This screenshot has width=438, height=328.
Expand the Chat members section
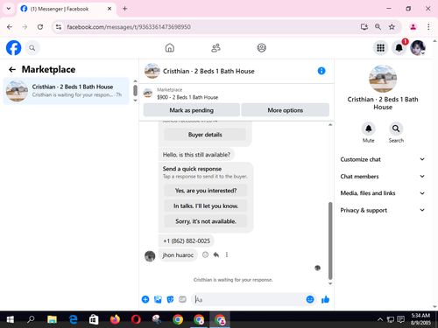[383, 177]
